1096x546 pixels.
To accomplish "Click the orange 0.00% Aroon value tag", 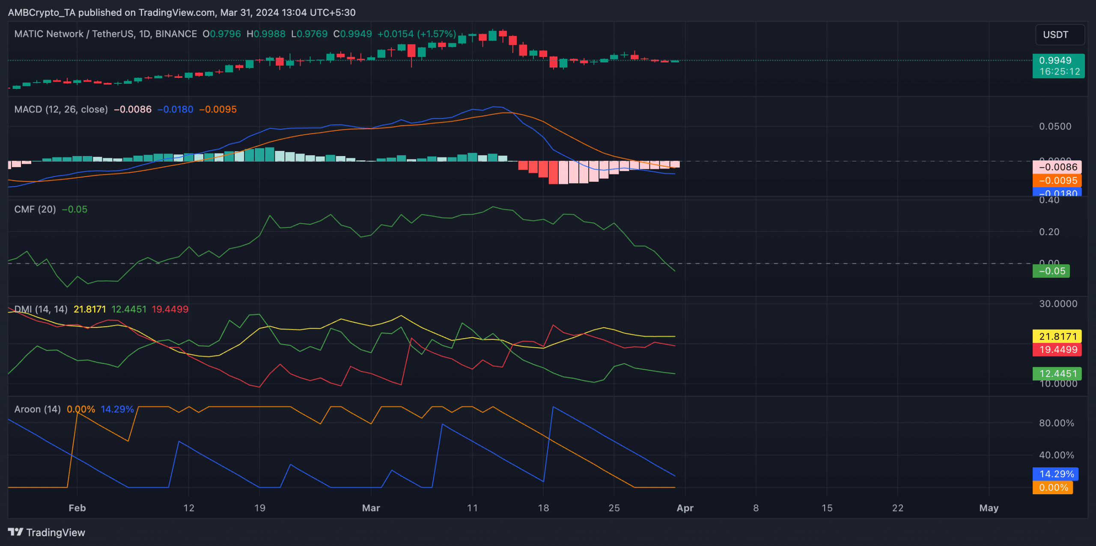I will click(x=1053, y=487).
